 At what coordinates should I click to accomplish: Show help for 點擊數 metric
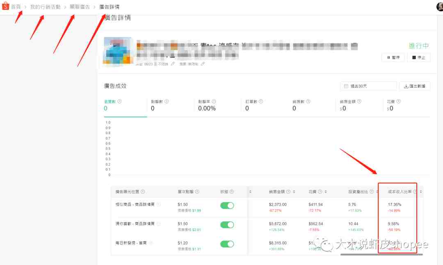(x=167, y=101)
